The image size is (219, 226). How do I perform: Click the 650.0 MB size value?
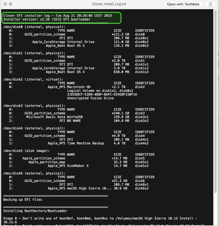[121, 72]
